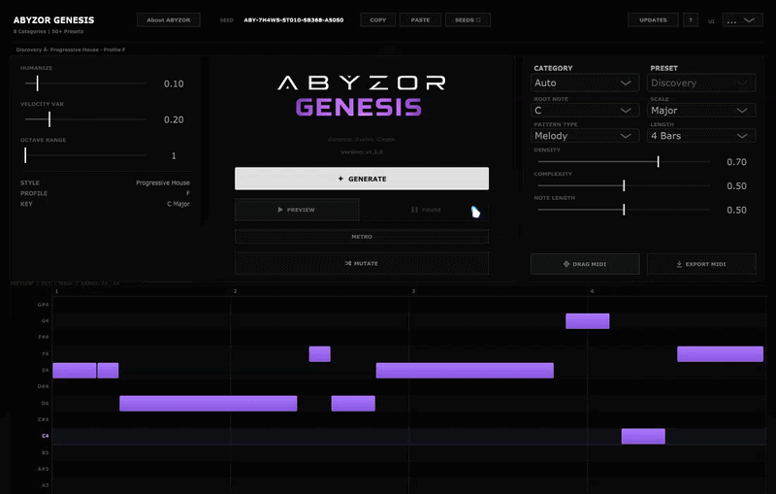Click the Octave Range slider handle

[25, 155]
